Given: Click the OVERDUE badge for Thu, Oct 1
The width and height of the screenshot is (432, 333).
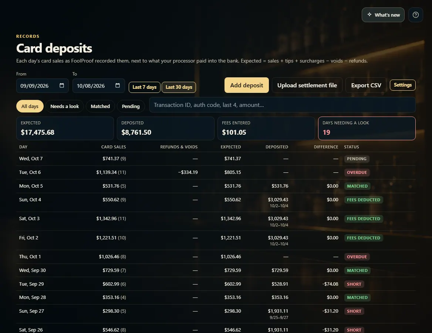Looking at the screenshot, I should (x=357, y=257).
